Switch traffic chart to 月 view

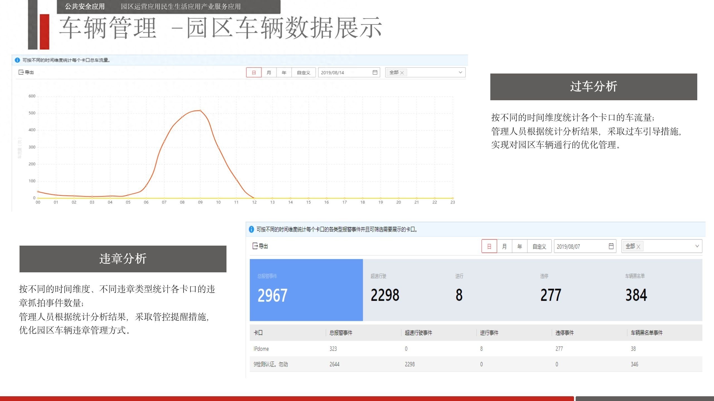[269, 73]
